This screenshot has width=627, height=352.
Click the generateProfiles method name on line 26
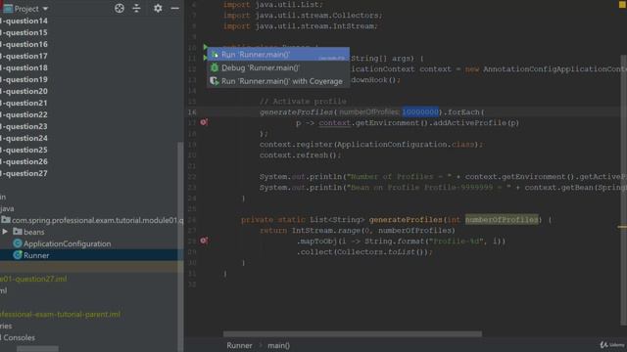click(x=406, y=219)
